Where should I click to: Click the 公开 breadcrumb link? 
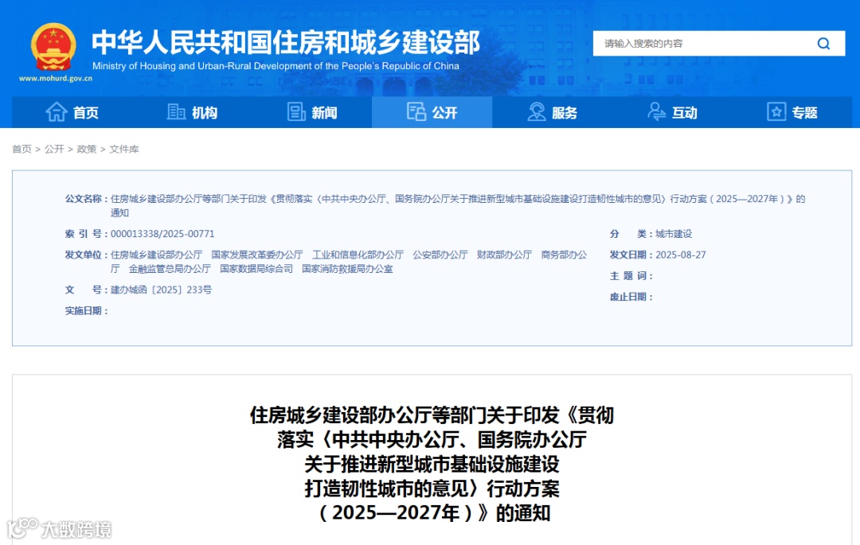point(54,149)
